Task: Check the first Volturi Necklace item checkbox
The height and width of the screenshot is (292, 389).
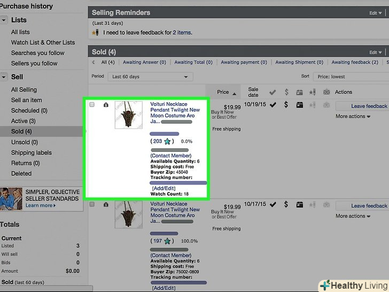Action: [x=92, y=105]
